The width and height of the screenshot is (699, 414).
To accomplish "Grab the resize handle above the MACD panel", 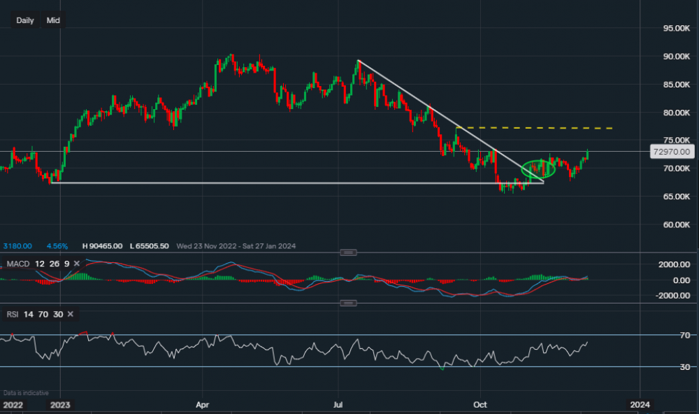I will 348,252.
